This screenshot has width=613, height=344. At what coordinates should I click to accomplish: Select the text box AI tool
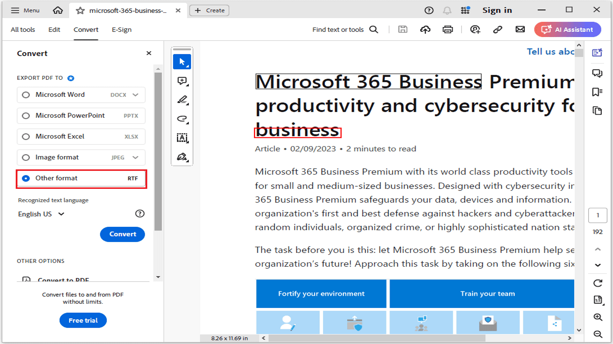click(182, 138)
